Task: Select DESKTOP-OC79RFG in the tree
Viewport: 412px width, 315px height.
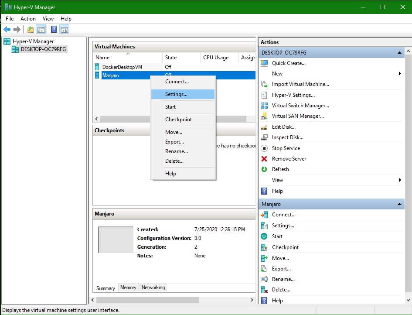Action: [43, 49]
